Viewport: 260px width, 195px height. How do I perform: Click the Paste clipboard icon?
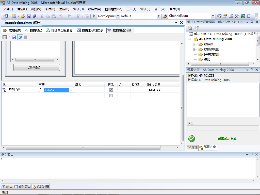pos(53,16)
